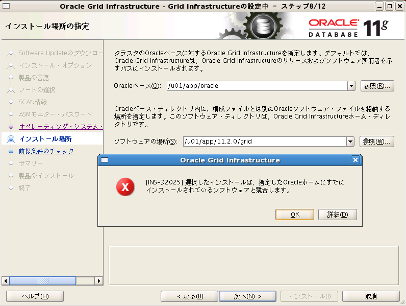Cancel setup with 取消 button
This screenshot has width=406, height=306.
tap(371, 296)
